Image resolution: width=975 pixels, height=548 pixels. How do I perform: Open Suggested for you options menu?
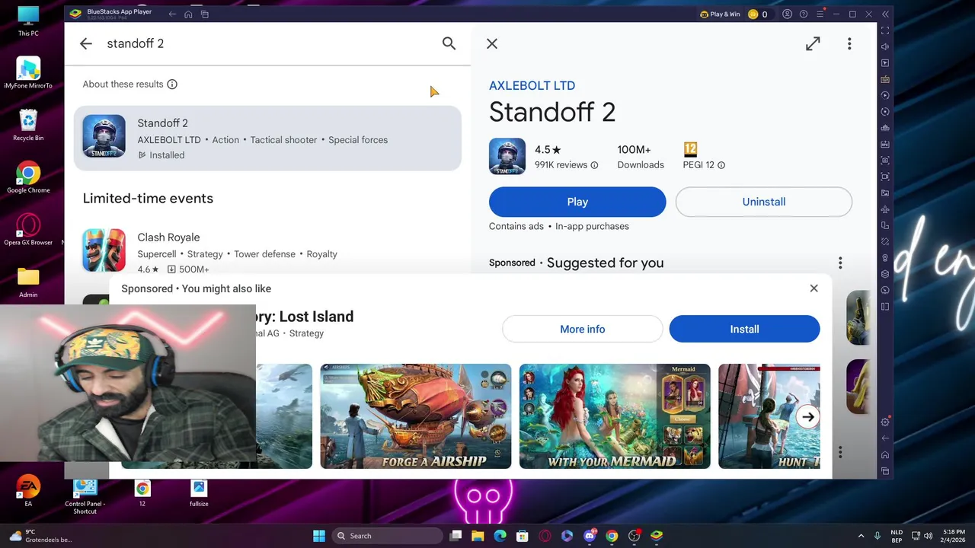[x=840, y=263]
